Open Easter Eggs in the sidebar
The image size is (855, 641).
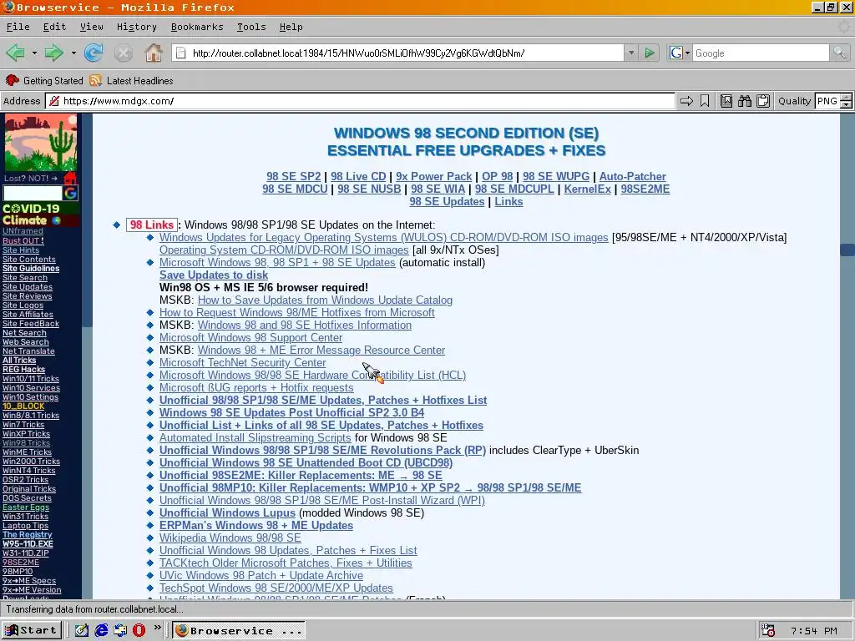click(26, 507)
